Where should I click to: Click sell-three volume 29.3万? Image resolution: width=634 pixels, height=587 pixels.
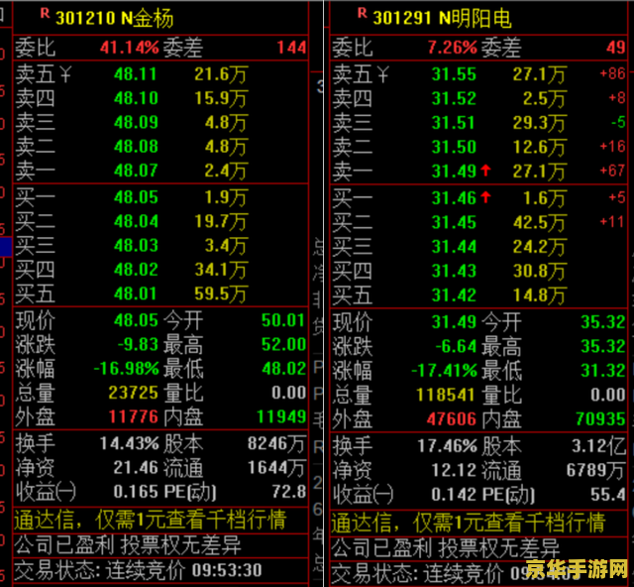(x=539, y=123)
